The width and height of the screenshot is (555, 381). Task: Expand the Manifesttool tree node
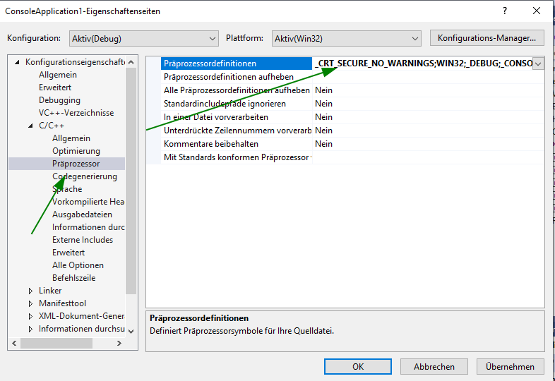(x=30, y=303)
